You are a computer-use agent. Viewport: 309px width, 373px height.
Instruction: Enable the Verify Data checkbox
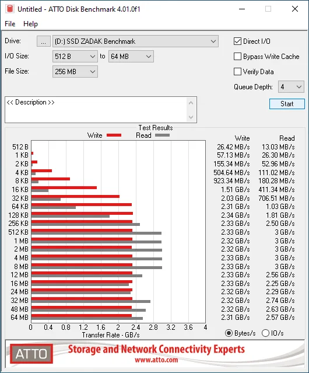click(237, 72)
